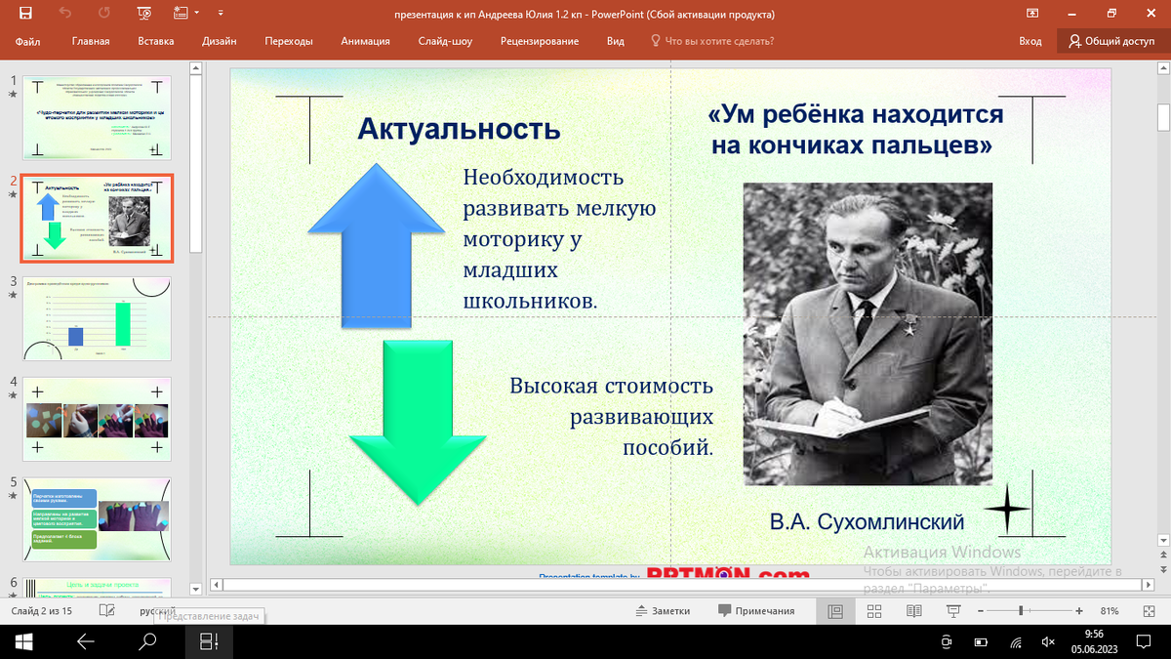Open Customize Quick Access Toolbar dropdown

[219, 14]
